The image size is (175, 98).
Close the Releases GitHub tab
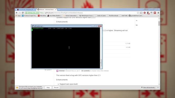click(55, 10)
